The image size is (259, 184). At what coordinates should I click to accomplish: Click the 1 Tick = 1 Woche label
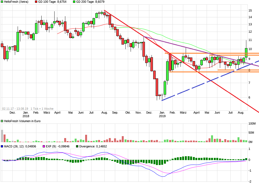pos(42,109)
